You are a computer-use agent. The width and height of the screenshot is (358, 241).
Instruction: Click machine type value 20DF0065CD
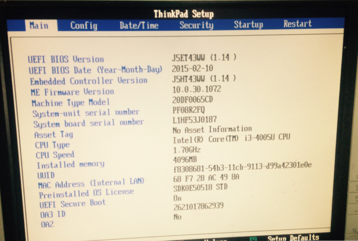[193, 100]
